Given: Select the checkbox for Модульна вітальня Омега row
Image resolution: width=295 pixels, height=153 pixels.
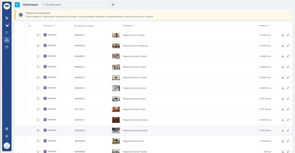Looking at the screenshot, I should tap(26, 67).
